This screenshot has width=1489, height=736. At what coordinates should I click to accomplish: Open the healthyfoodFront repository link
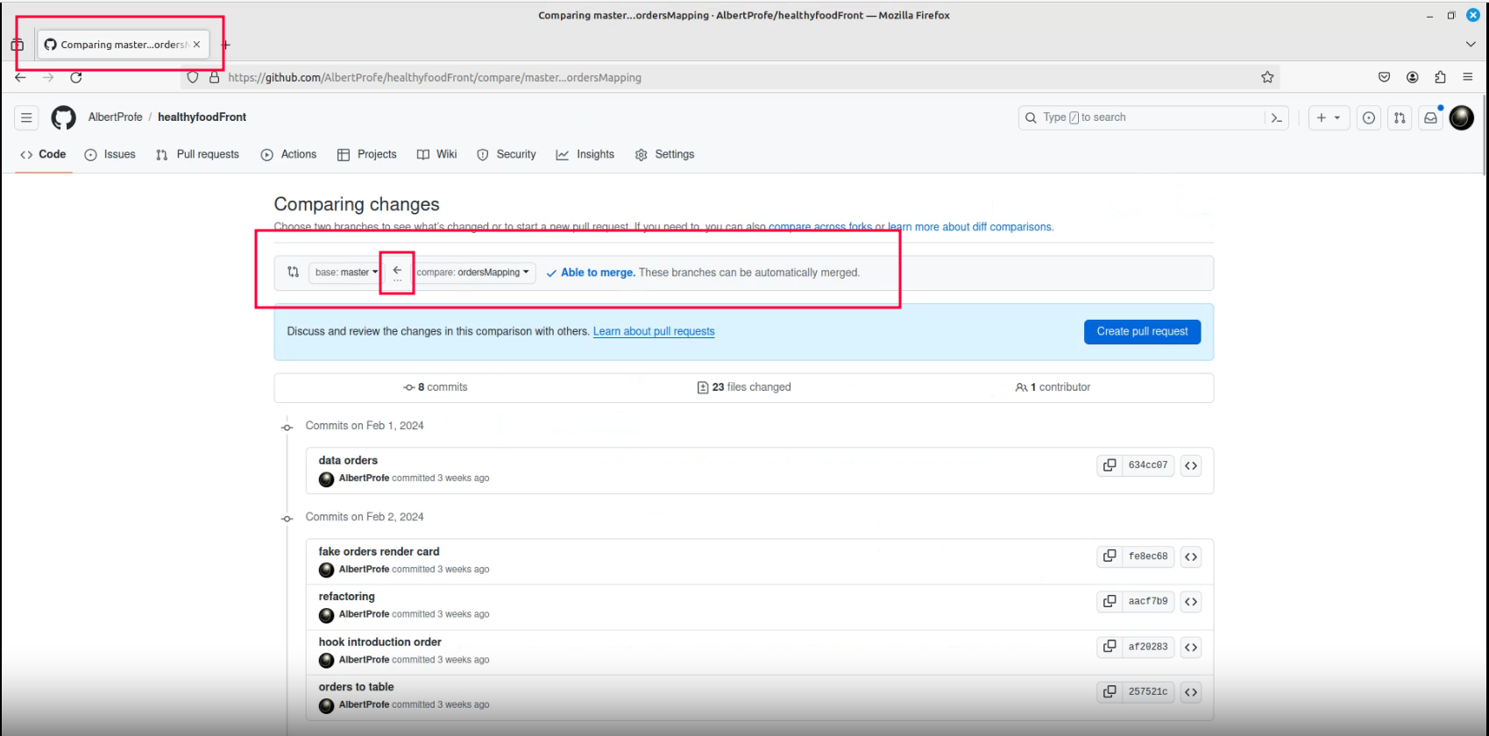202,117
